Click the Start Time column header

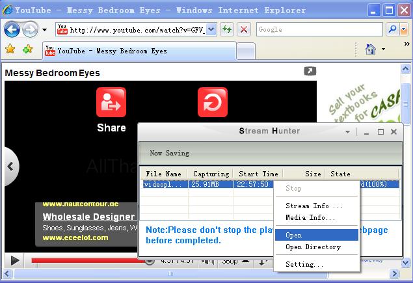click(258, 174)
